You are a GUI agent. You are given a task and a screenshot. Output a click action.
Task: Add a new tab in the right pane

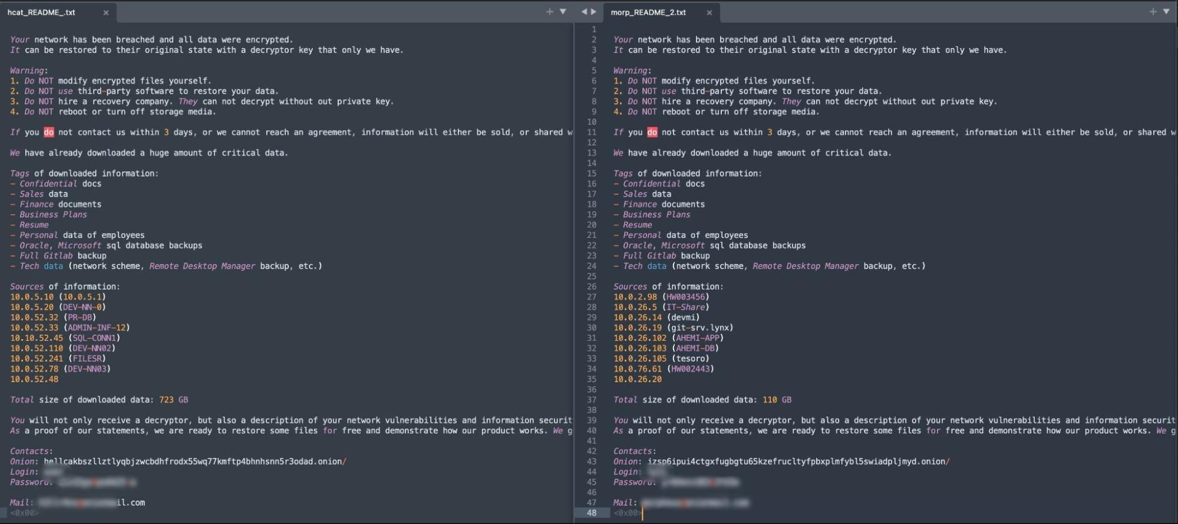pos(1153,12)
